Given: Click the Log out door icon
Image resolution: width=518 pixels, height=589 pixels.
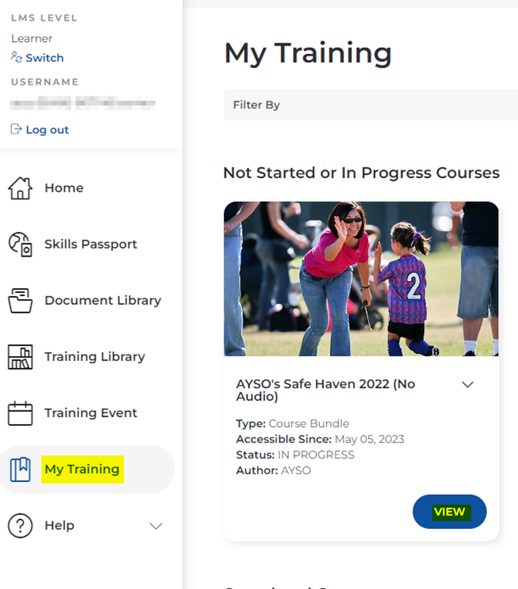Looking at the screenshot, I should click(16, 129).
